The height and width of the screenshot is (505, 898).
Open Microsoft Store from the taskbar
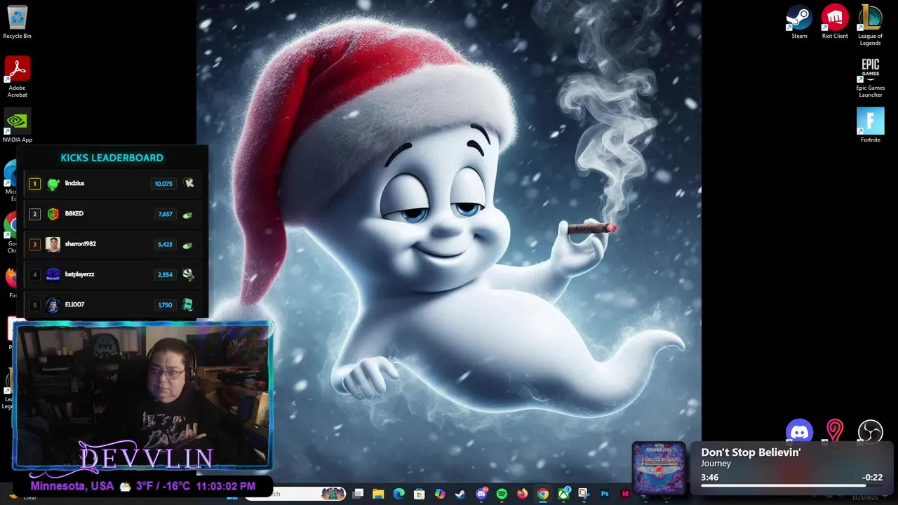(420, 494)
